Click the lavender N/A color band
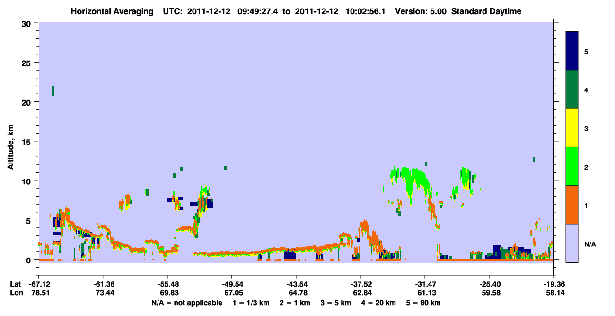 (x=572, y=243)
